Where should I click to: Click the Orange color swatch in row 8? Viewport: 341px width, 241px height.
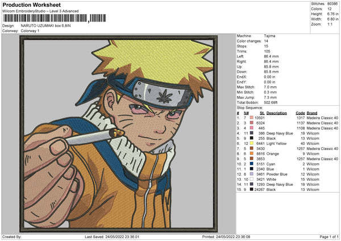coord(252,153)
